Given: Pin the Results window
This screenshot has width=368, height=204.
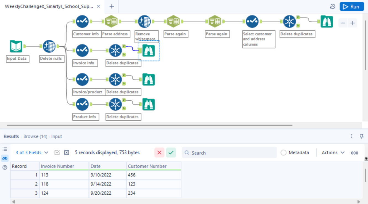Looking at the screenshot, I should [362, 136].
